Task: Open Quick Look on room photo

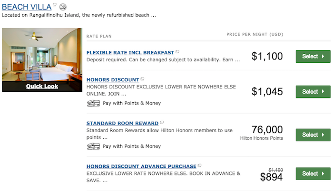Action: [42, 86]
